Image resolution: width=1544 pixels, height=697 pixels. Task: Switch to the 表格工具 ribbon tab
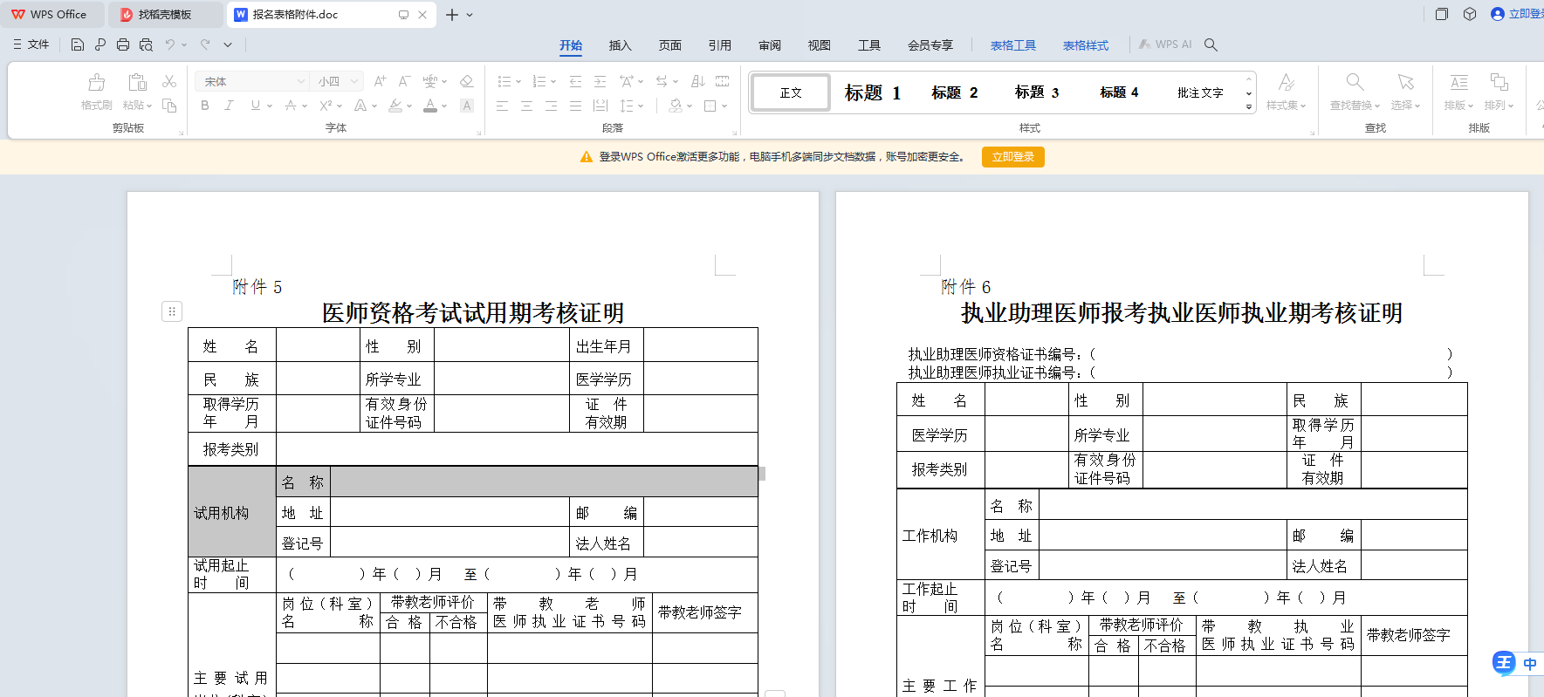point(1012,45)
